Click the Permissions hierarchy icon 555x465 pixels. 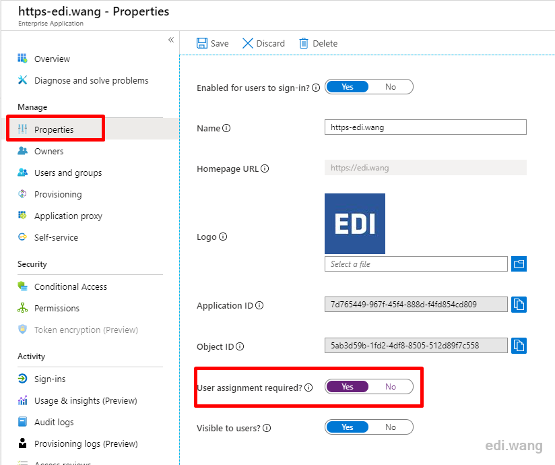click(x=22, y=308)
